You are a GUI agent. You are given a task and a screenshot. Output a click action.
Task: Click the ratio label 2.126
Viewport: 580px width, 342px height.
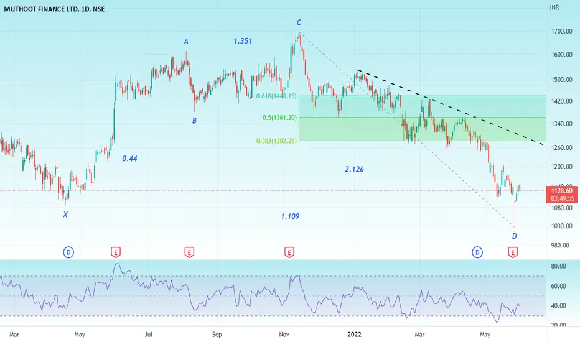point(354,169)
